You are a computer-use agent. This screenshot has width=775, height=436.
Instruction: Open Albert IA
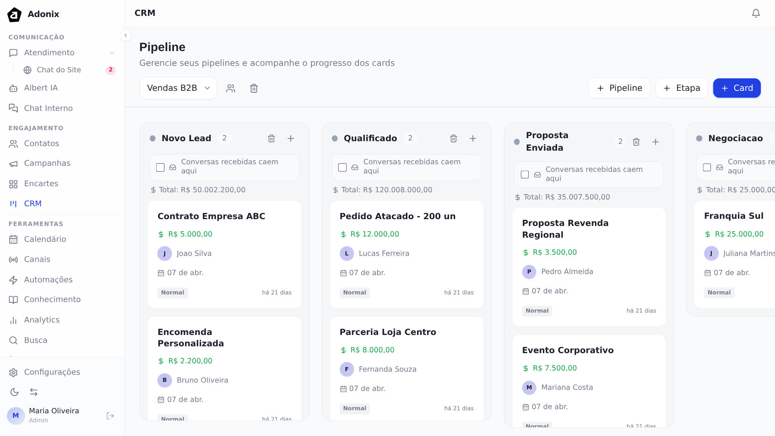[x=62, y=88]
